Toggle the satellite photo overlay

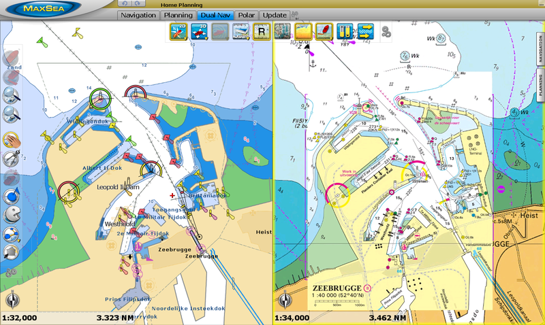(x=282, y=31)
